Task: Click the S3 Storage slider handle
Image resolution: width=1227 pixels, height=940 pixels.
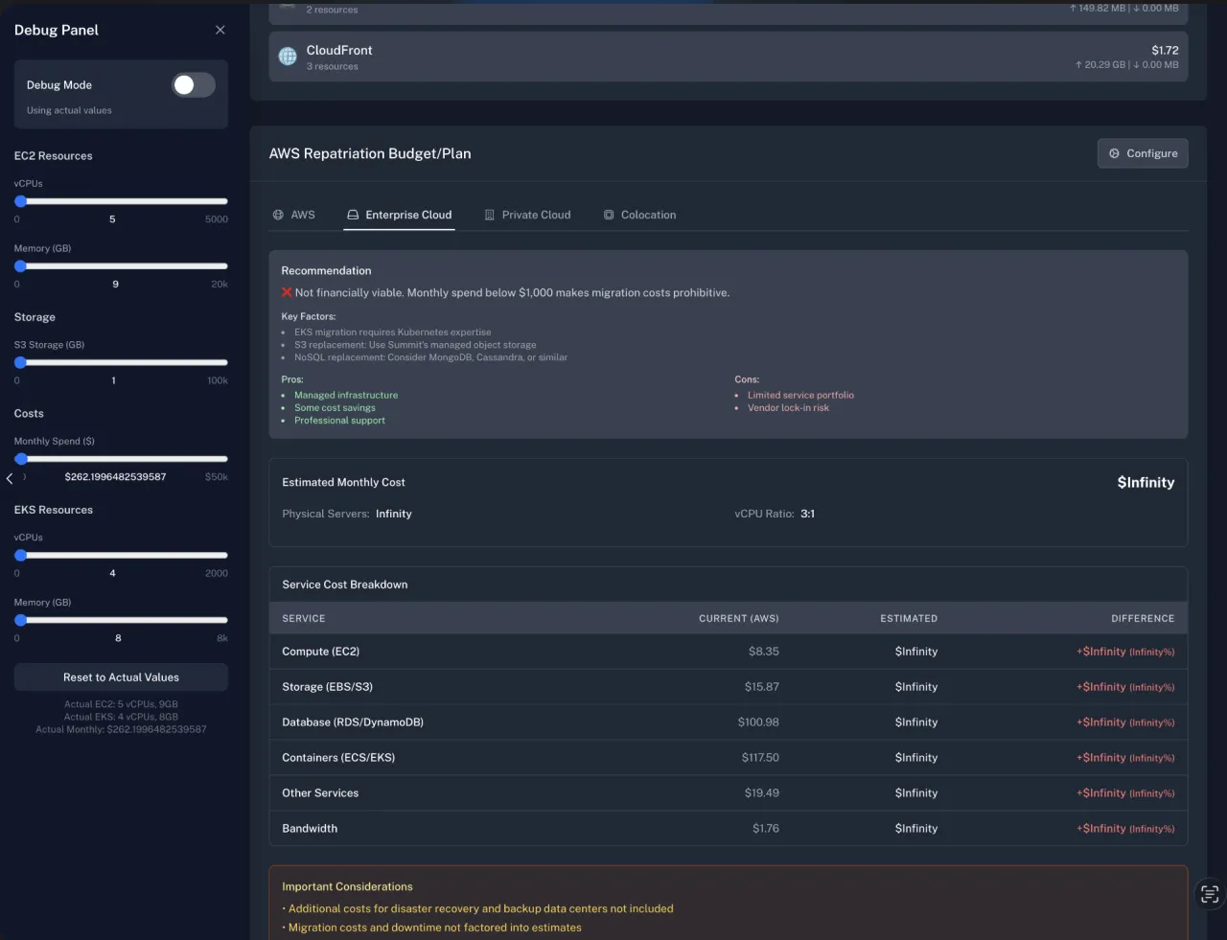Action: click(21, 362)
